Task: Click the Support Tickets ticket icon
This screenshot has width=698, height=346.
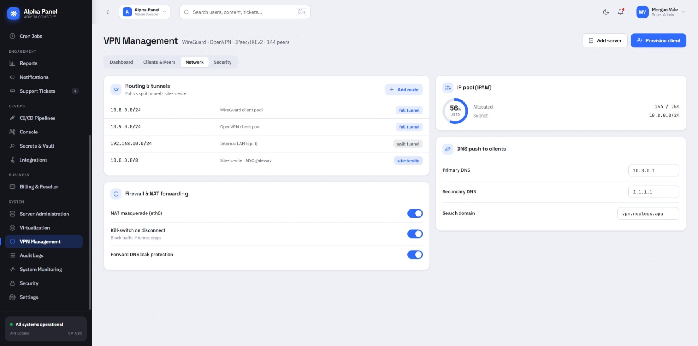Action: point(12,91)
